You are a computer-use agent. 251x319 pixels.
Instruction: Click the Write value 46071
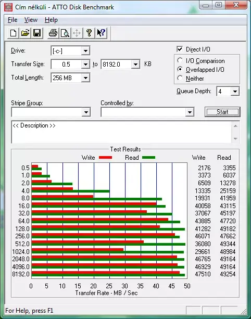point(203,236)
